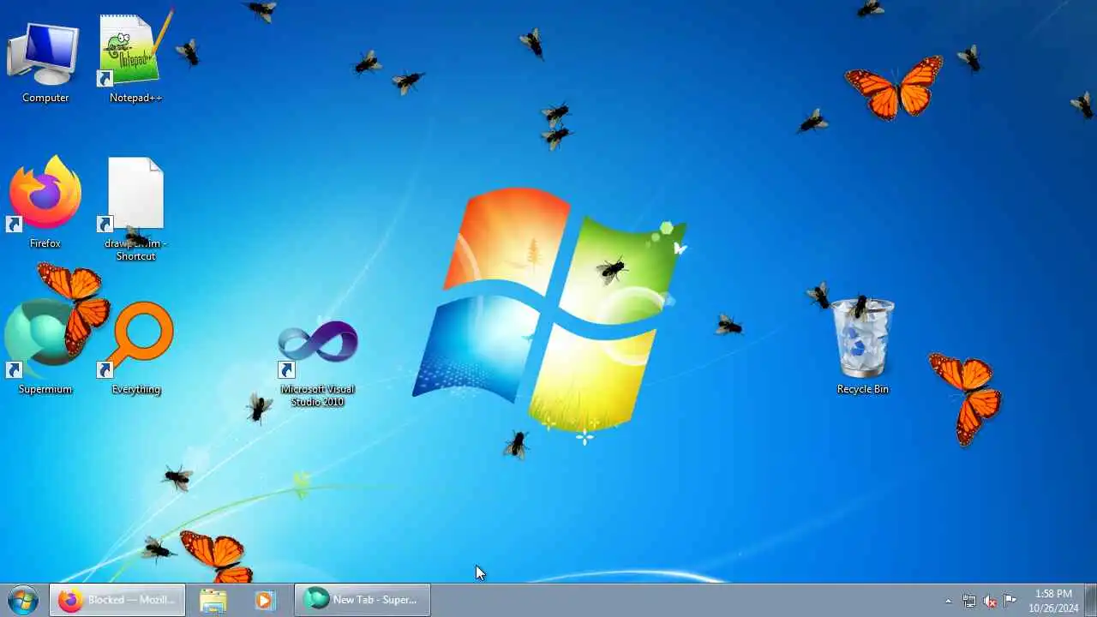
Task: Switch to New Tab Supermium taskbar window
Action: point(363,600)
